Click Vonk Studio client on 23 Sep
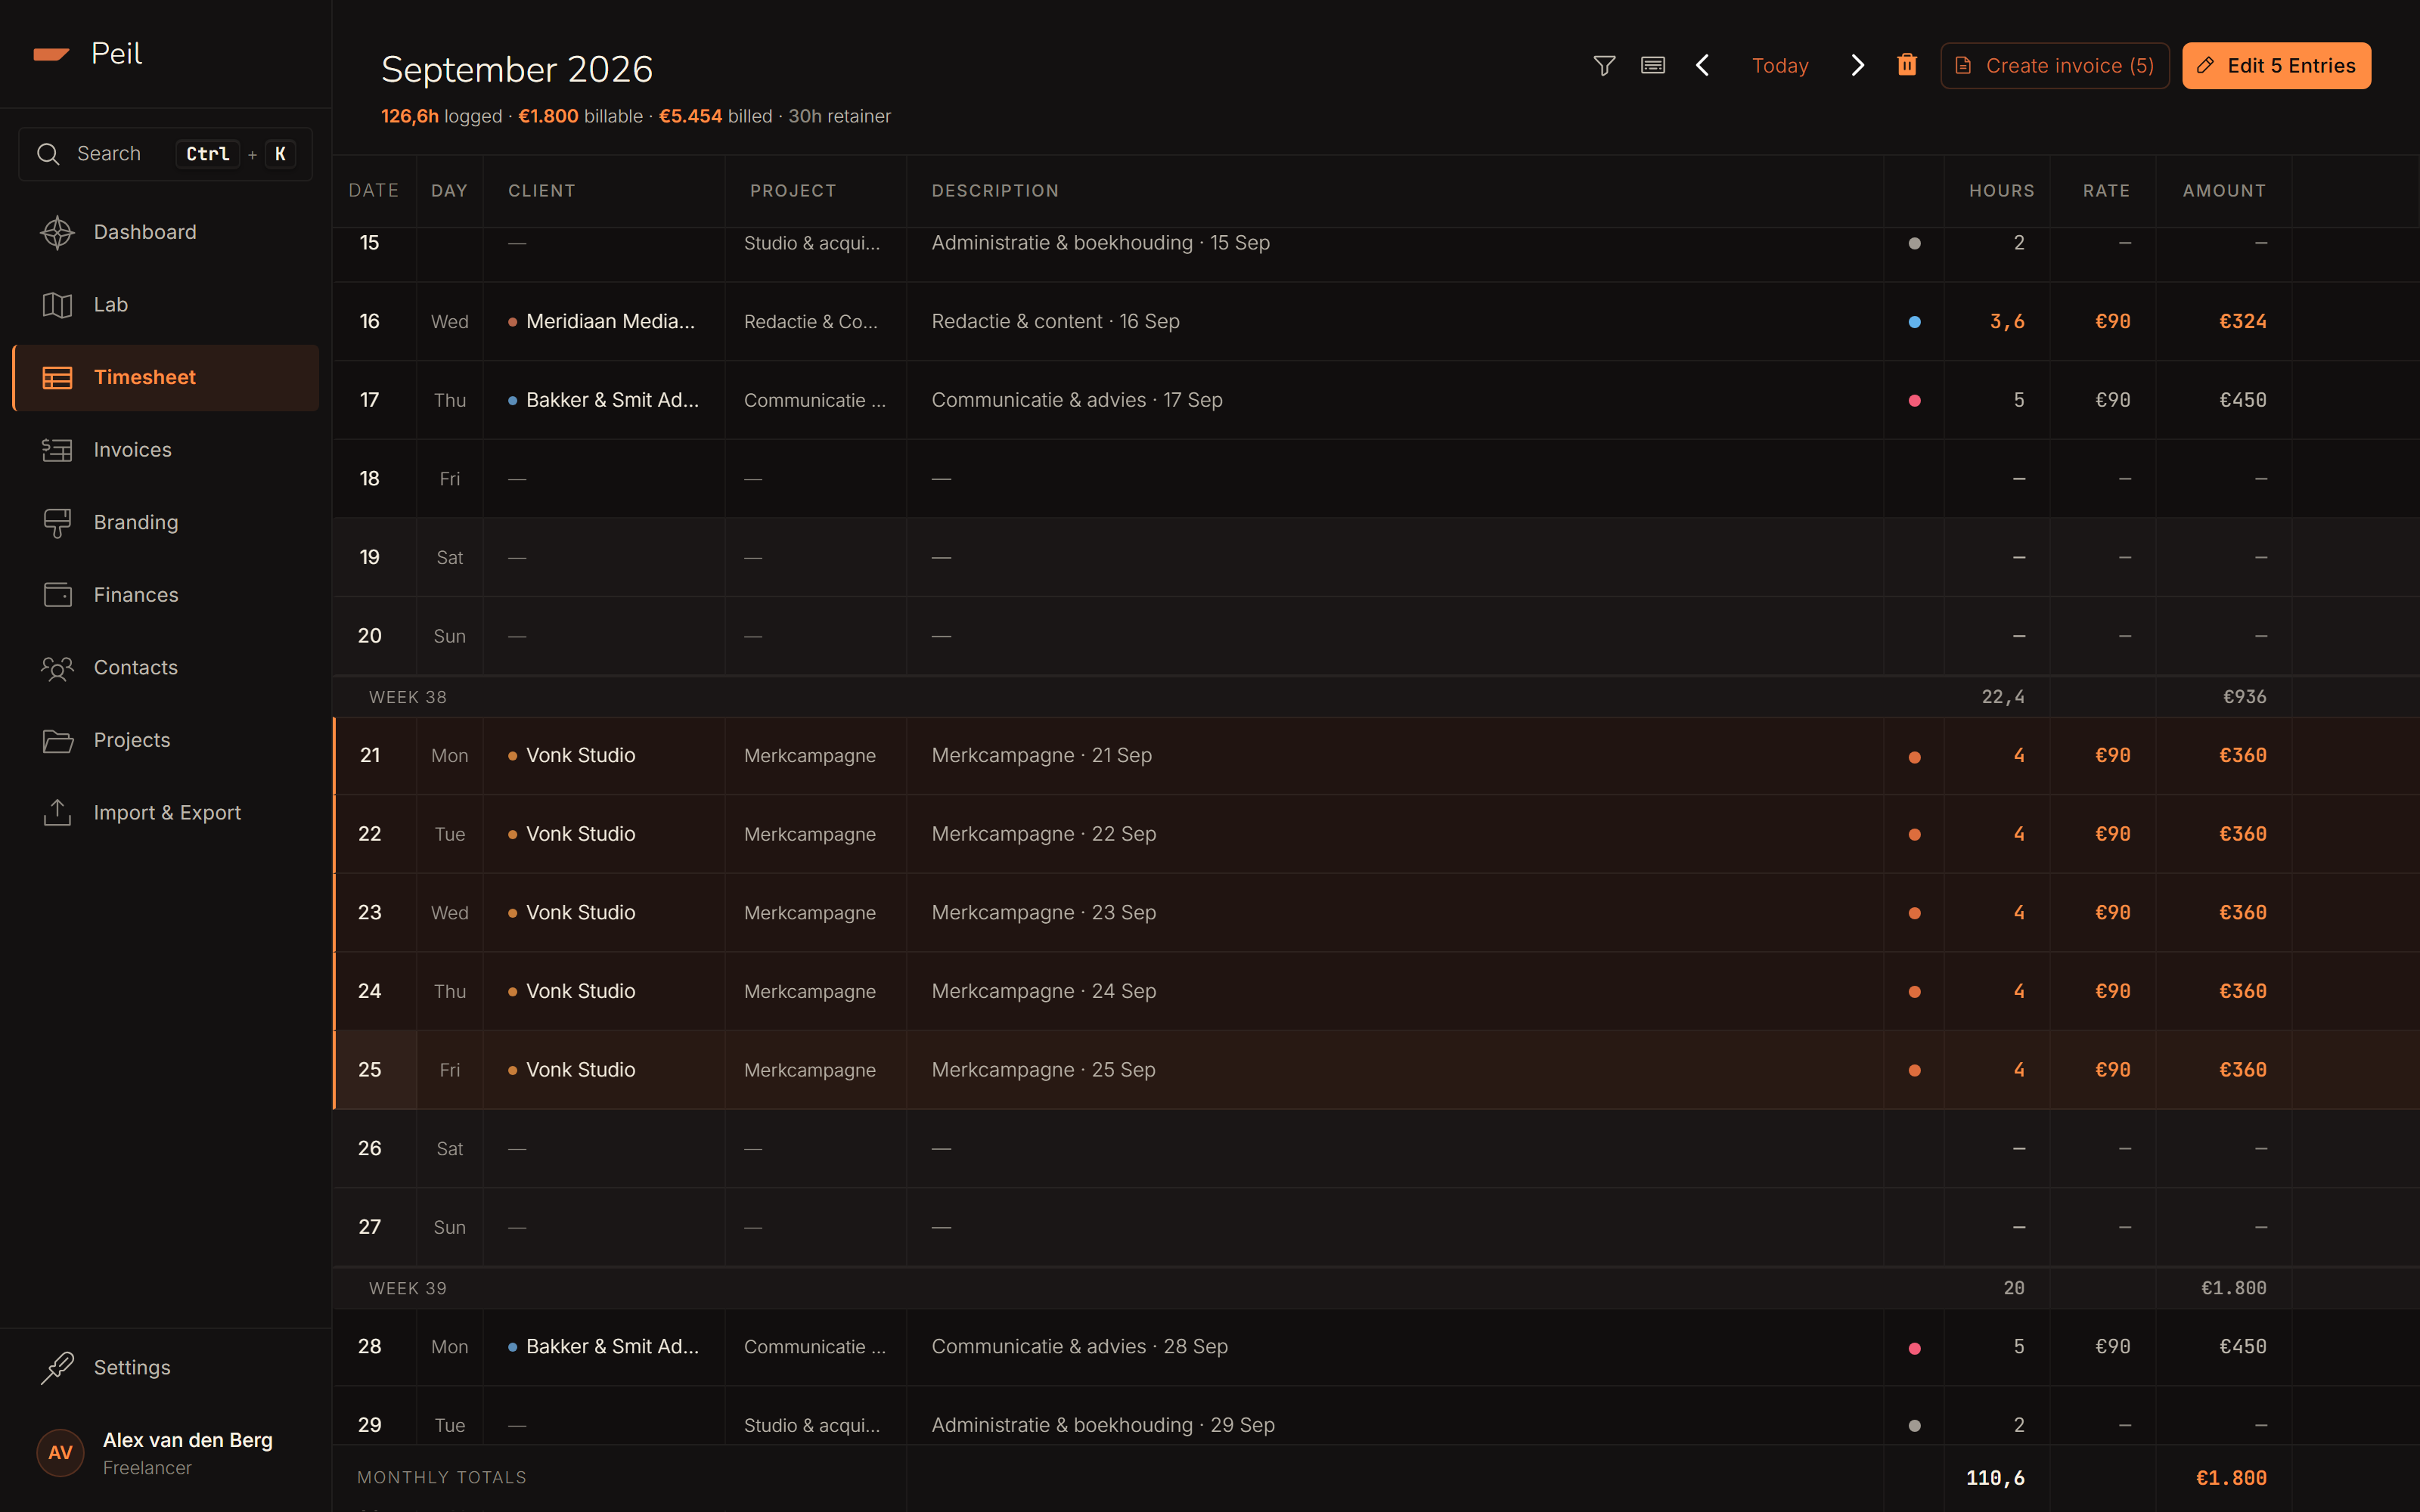Viewport: 2420px width, 1512px height. (580, 913)
